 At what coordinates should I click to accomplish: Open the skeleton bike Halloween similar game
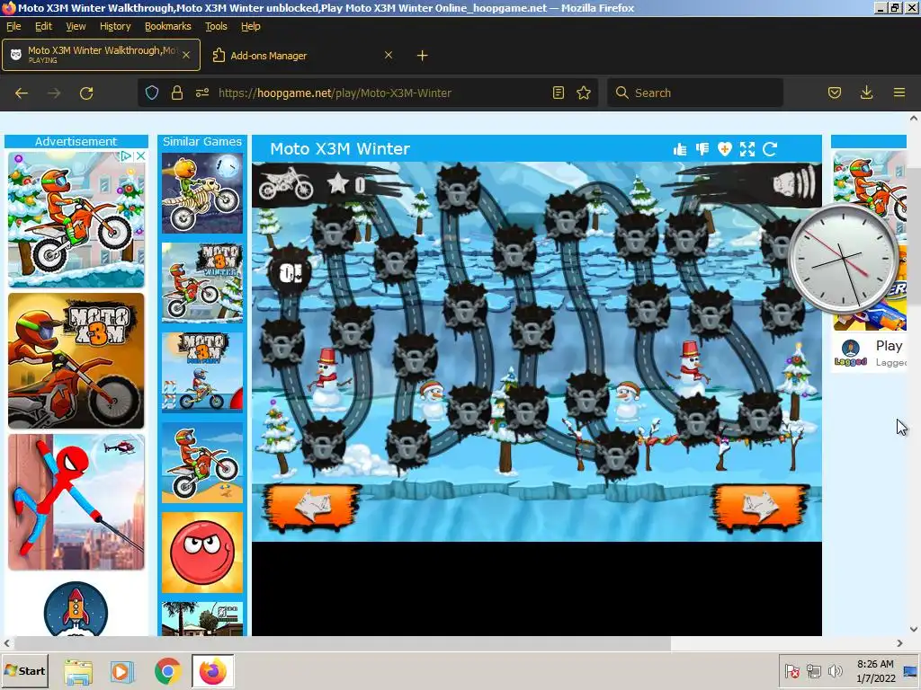tap(202, 194)
